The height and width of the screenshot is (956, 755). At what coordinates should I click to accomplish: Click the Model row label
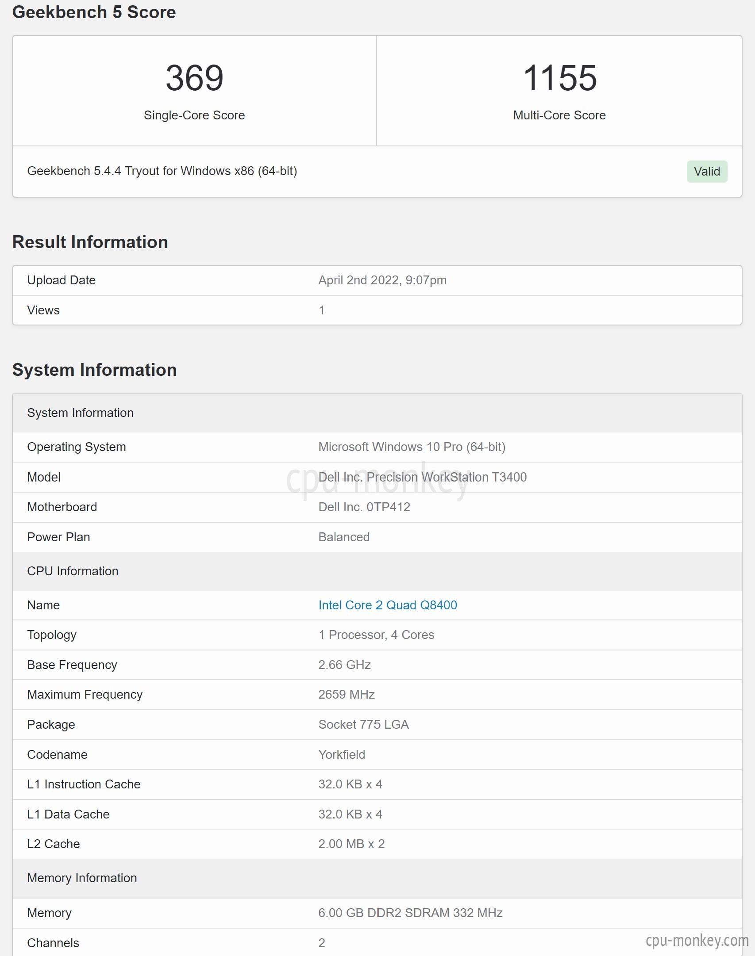coord(44,477)
